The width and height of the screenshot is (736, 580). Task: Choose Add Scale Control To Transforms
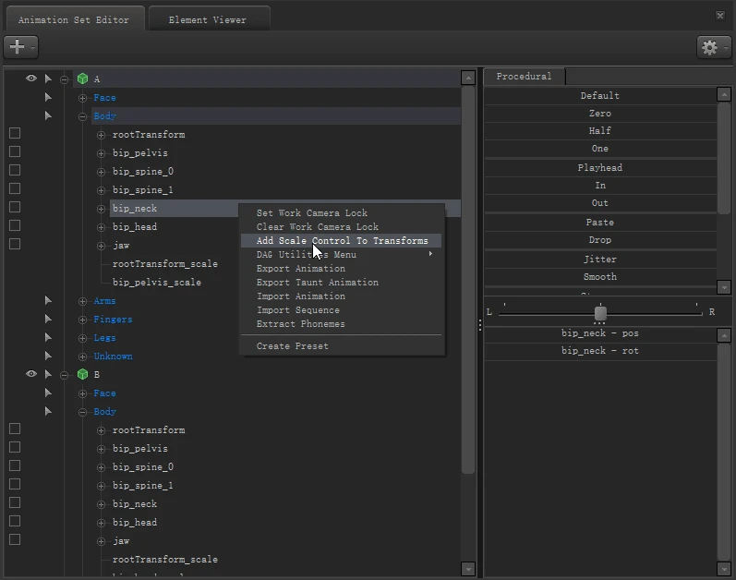tap(342, 241)
